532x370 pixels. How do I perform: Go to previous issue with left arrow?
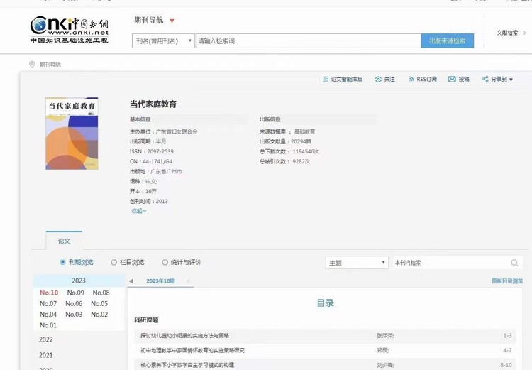[x=131, y=281]
